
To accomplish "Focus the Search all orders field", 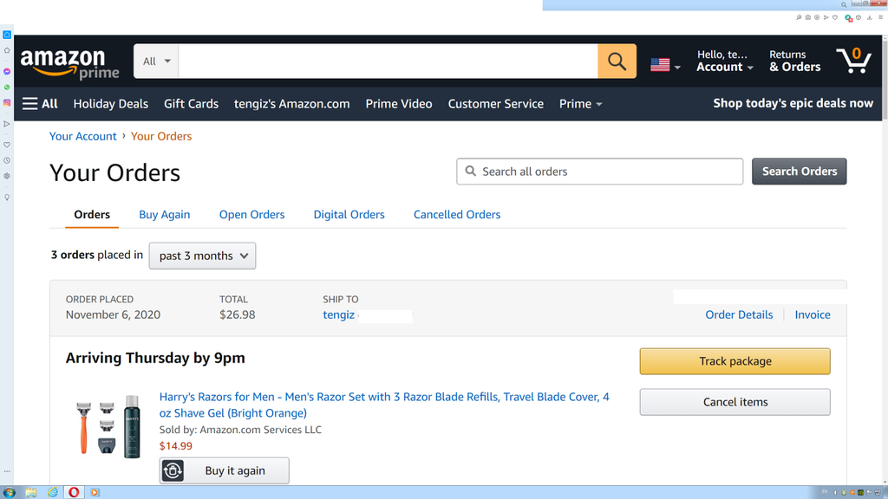I will [600, 172].
